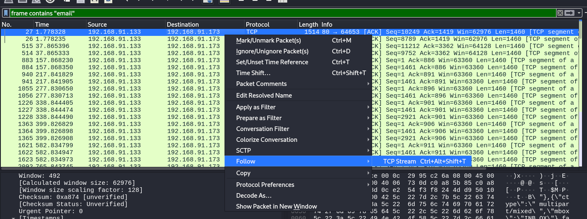Open the display filter history dropdown arrow

tap(579, 13)
